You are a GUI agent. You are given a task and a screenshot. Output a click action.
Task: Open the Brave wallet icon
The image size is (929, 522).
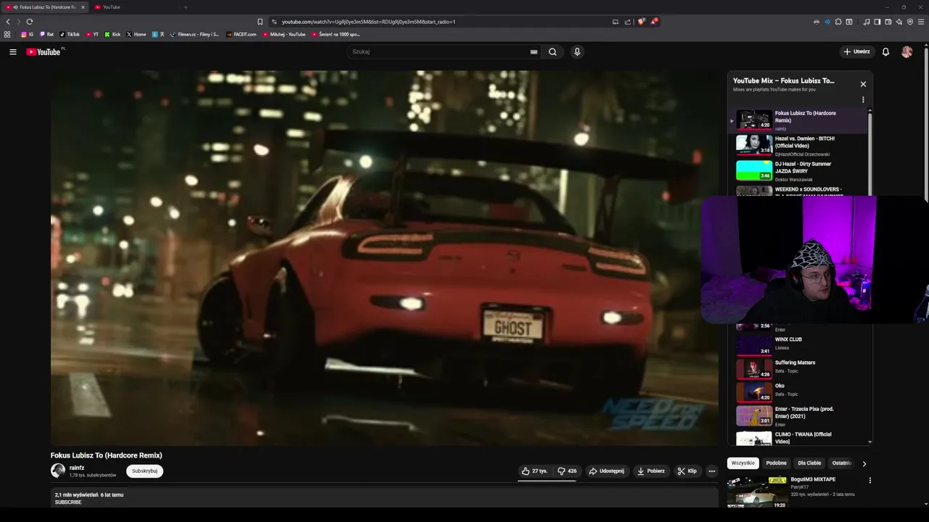coord(888,22)
